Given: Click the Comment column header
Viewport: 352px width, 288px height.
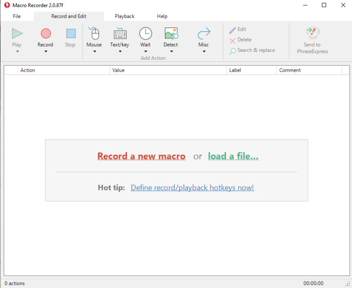Looking at the screenshot, I should [x=309, y=70].
